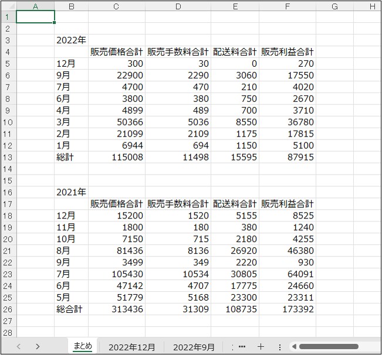This screenshot has width=382, height=355.
Task: Select column D header
Action: coord(178,6)
